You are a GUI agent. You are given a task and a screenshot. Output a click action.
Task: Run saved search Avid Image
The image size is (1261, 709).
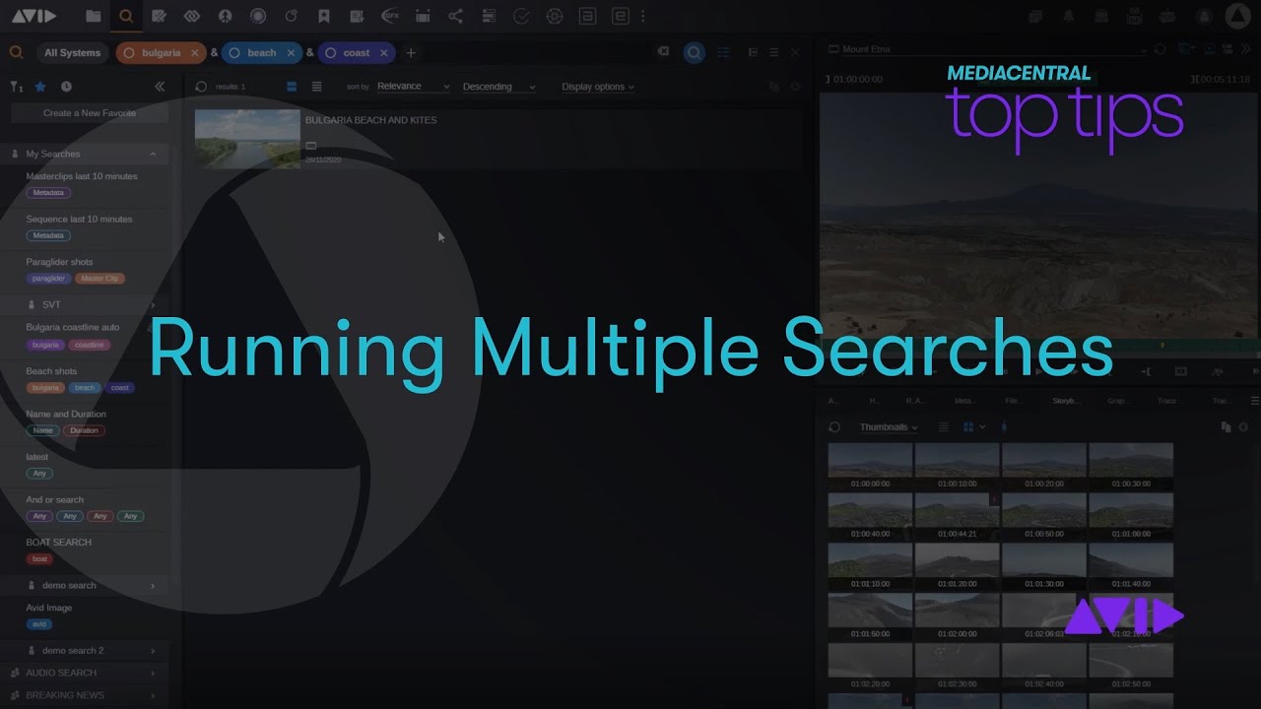[48, 608]
